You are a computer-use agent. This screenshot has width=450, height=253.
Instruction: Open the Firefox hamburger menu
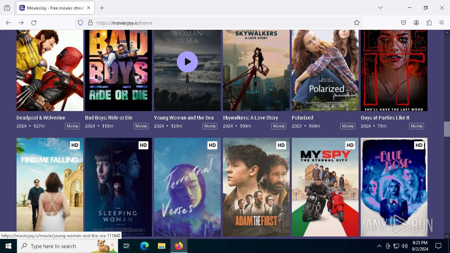(442, 23)
